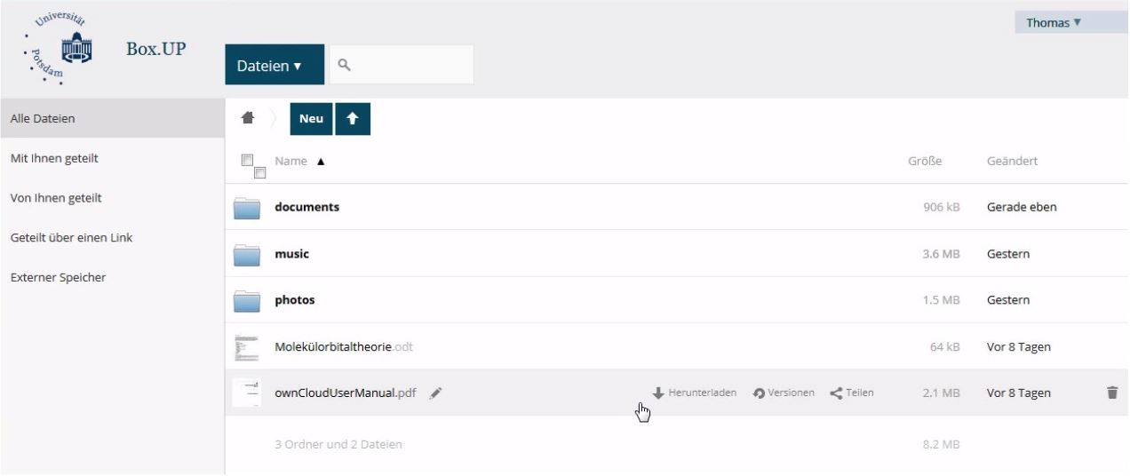Click the pencil rename icon beside ownCloudUserManual.pdf
This screenshot has height=476, width=1130.
tap(435, 393)
